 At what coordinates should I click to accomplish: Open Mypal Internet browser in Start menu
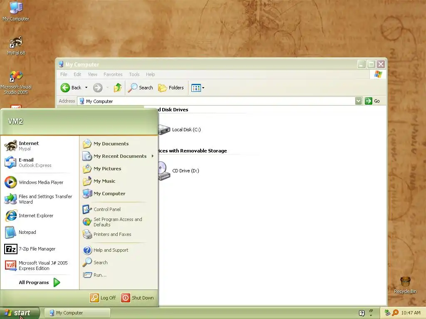click(x=40, y=146)
